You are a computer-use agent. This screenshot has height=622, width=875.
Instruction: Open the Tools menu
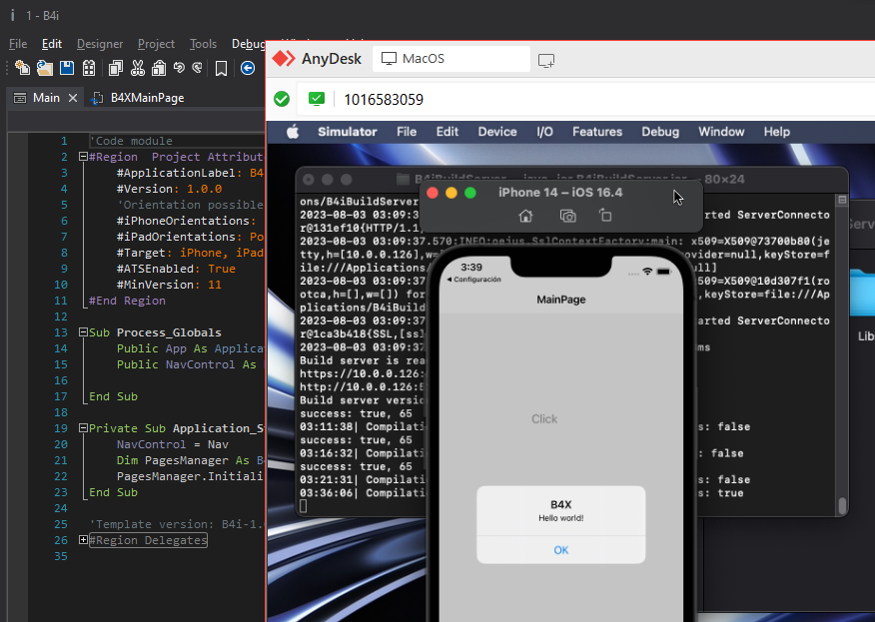(203, 44)
